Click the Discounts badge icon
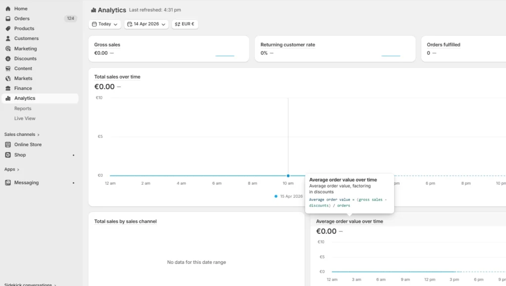The width and height of the screenshot is (506, 286). [x=8, y=59]
